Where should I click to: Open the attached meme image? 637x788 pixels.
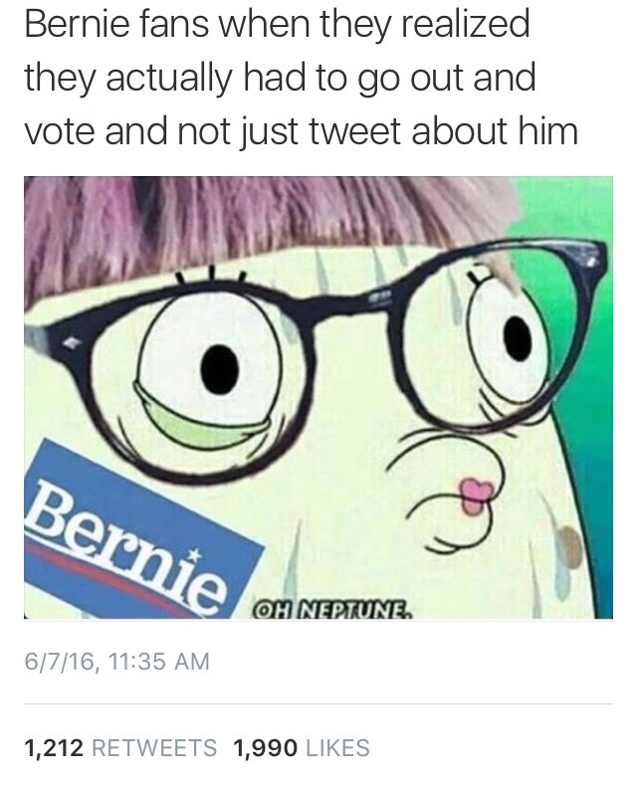tap(318, 397)
